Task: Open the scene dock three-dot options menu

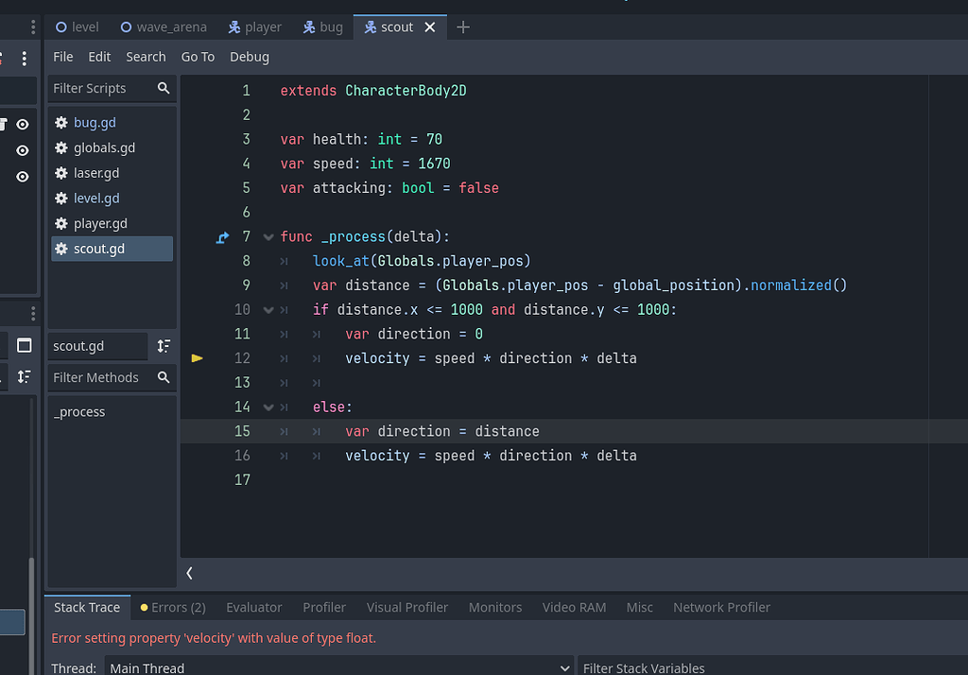Action: [25, 58]
